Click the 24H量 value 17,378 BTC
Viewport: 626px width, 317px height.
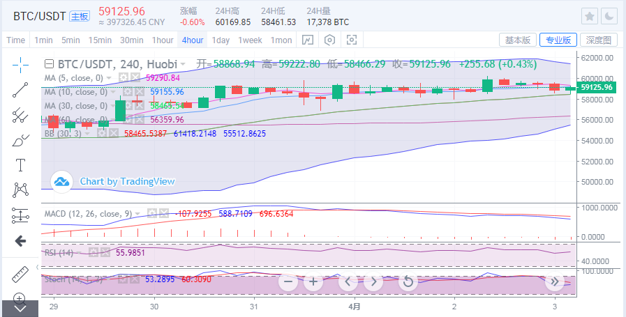coord(328,22)
